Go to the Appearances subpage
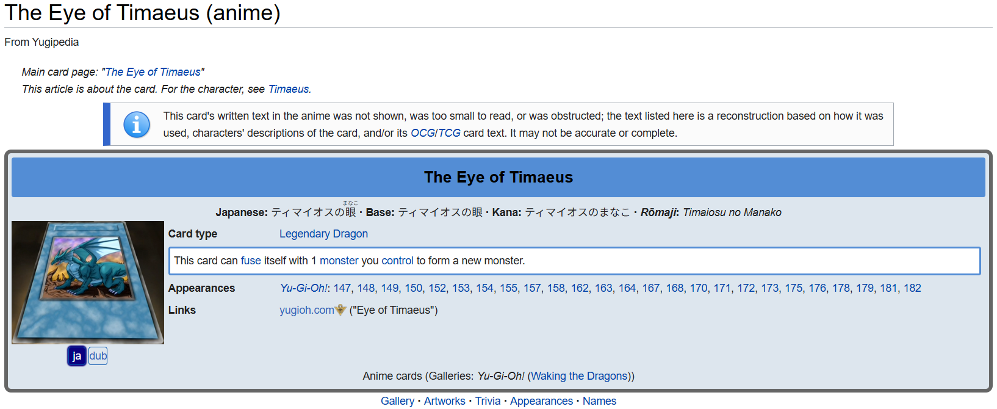 [x=542, y=401]
